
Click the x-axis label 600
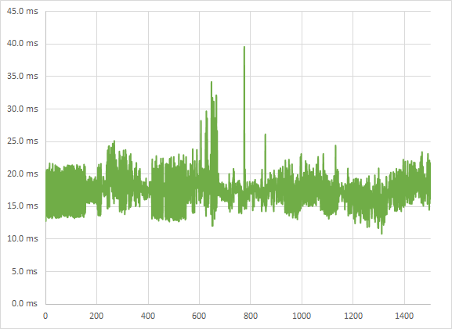pyautogui.click(x=199, y=316)
